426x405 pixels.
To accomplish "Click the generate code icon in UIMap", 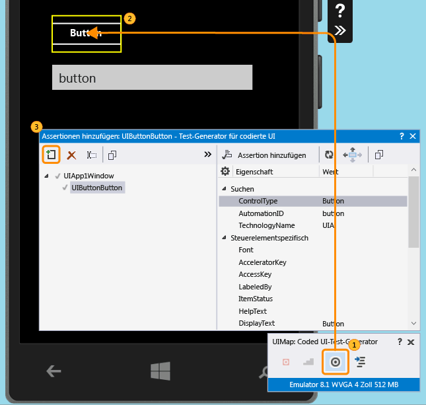I will pos(360,362).
